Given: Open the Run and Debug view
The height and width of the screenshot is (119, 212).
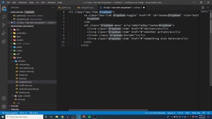Looking at the screenshot, I should [x=4, y=33].
